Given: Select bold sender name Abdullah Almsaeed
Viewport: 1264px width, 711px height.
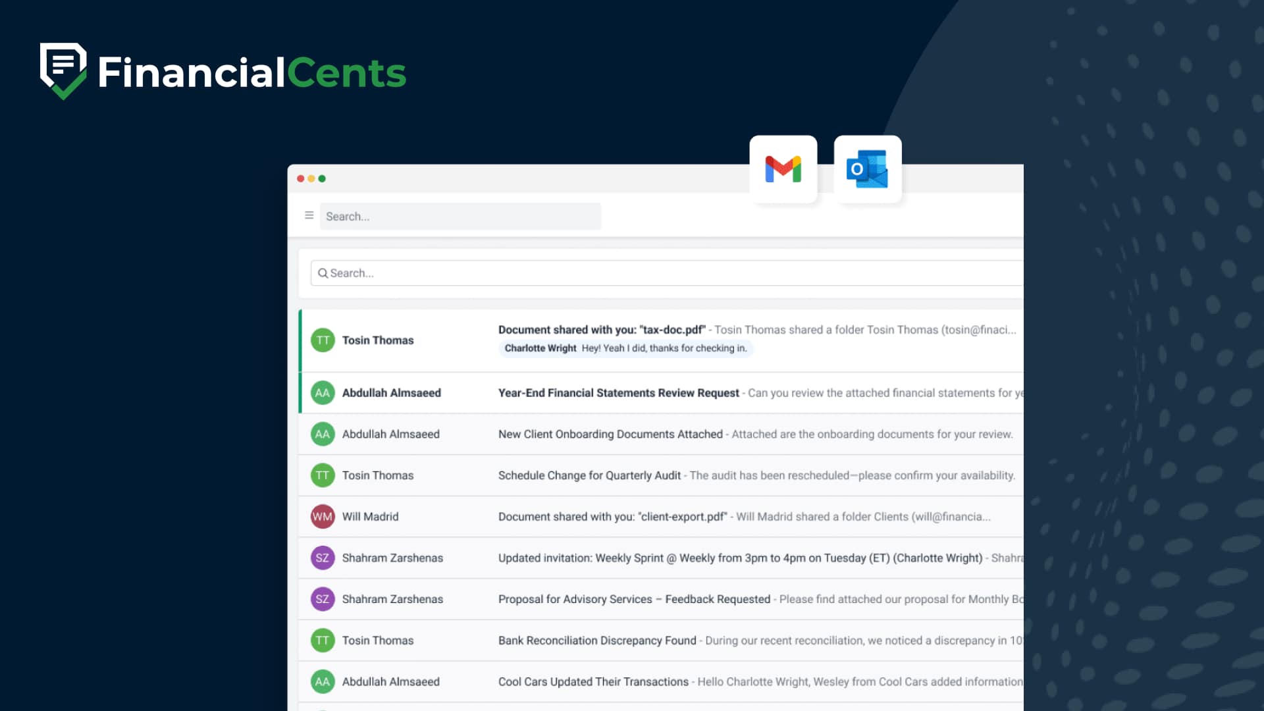Looking at the screenshot, I should coord(392,393).
